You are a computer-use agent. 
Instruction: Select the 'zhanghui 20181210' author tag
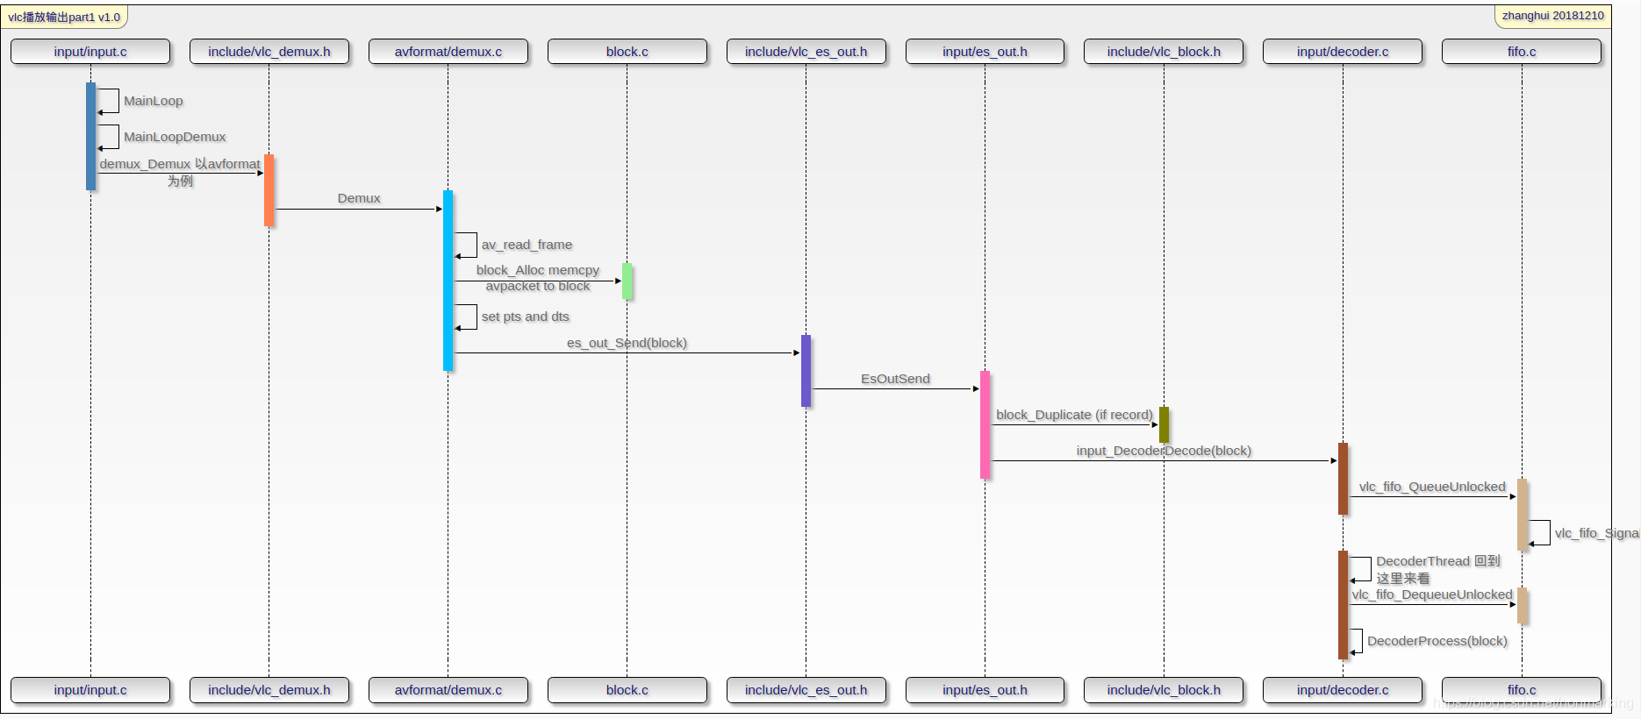[1552, 16]
